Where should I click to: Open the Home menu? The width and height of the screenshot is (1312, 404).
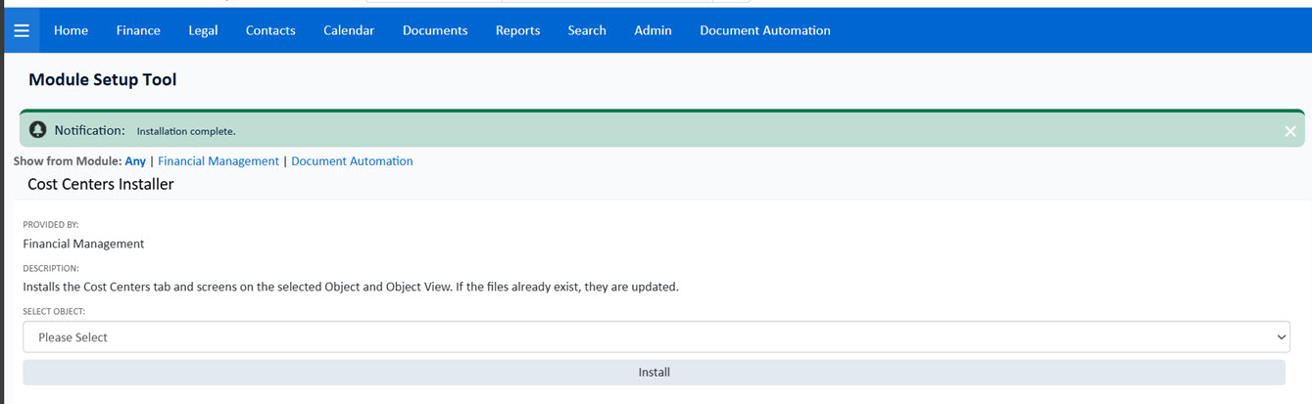tap(71, 30)
